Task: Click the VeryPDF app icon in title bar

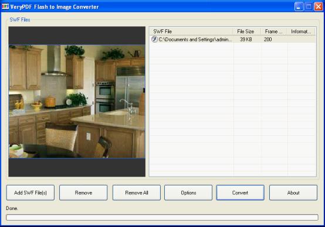Action: 5,6
